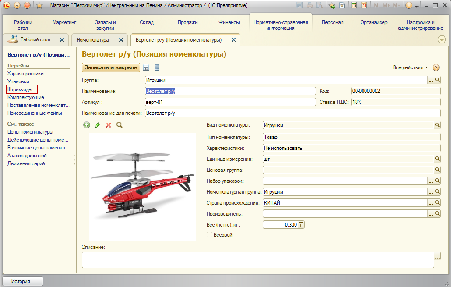Open the calendar icon showing 31
This screenshot has width=451, height=287.
click(x=364, y=5)
